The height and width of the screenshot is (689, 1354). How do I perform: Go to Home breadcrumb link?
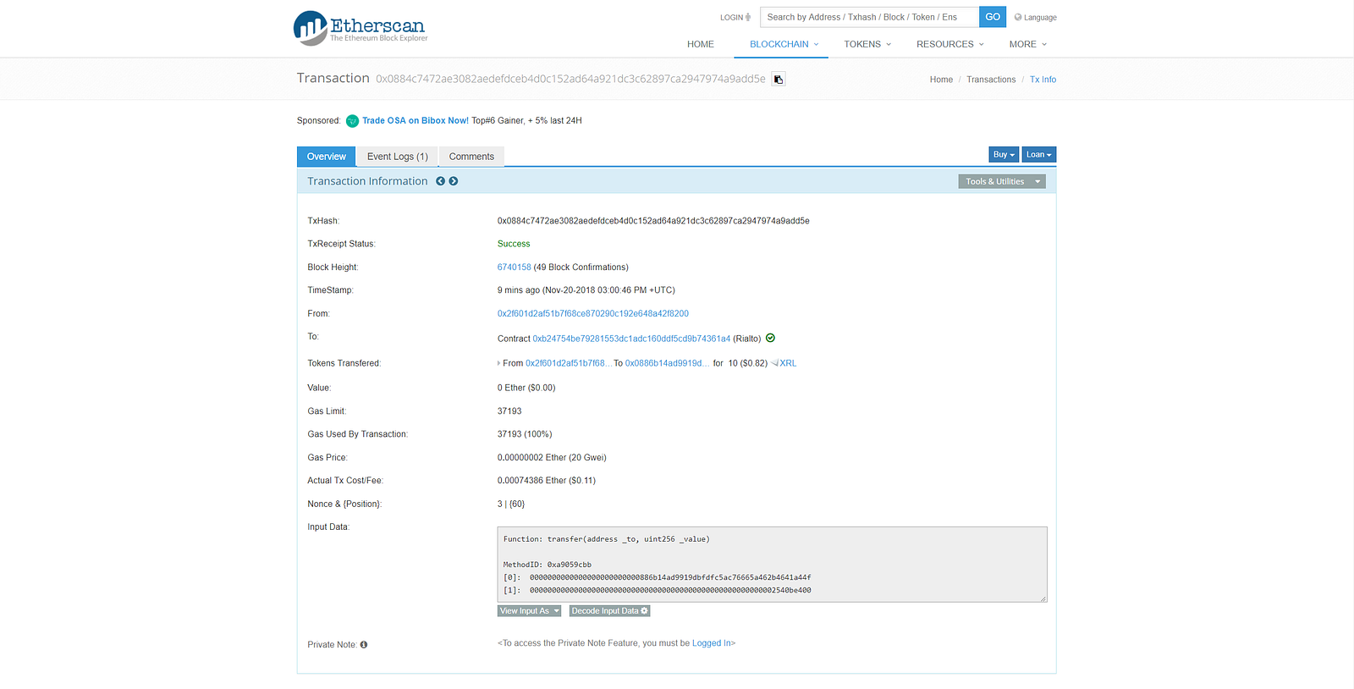click(941, 80)
